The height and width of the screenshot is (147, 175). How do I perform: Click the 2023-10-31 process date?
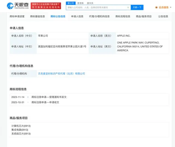pyautogui.click(x=18, y=102)
